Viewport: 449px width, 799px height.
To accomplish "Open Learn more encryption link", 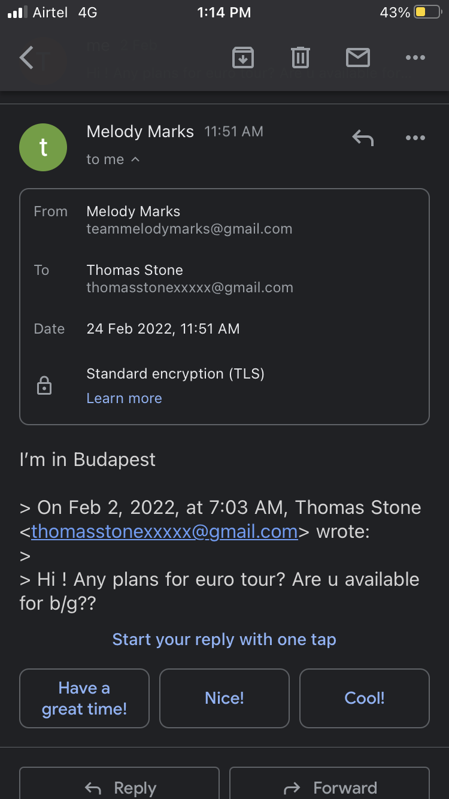I will 124,398.
